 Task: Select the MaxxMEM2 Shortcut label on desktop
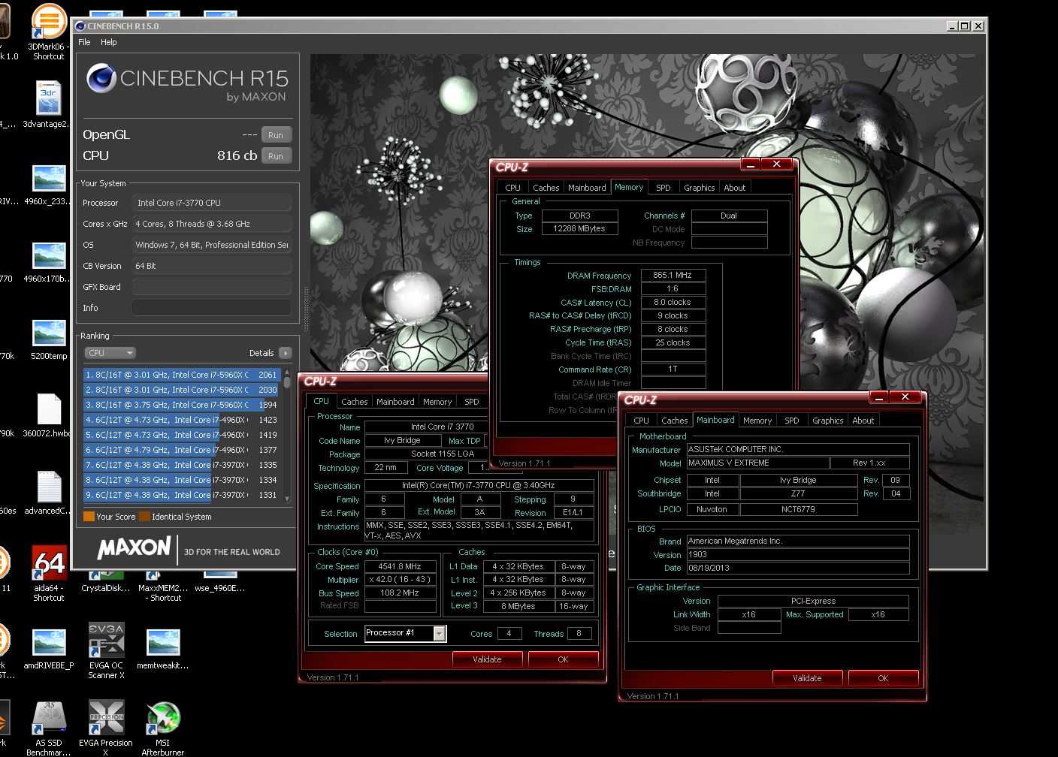coord(163,593)
